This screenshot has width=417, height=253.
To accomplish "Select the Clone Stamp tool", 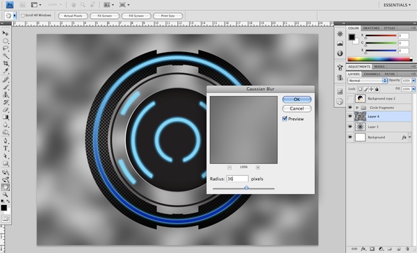I will [6, 95].
